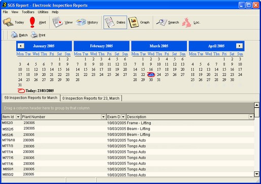Open the File menu
The image size is (261, 184).
click(5, 12)
